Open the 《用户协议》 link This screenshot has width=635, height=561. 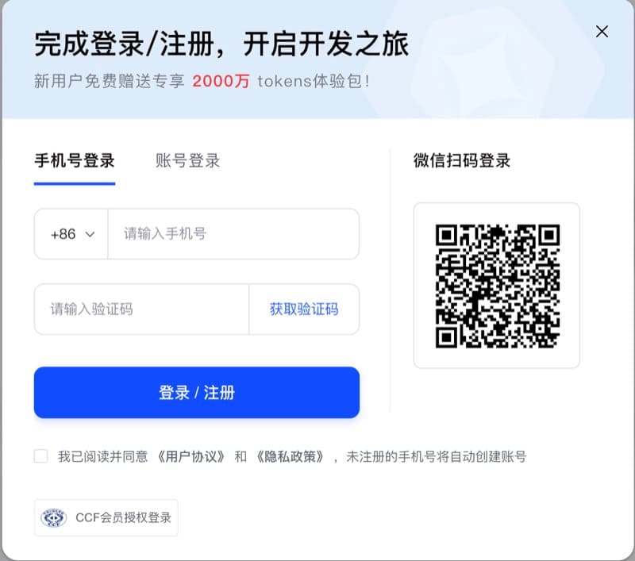(191, 456)
